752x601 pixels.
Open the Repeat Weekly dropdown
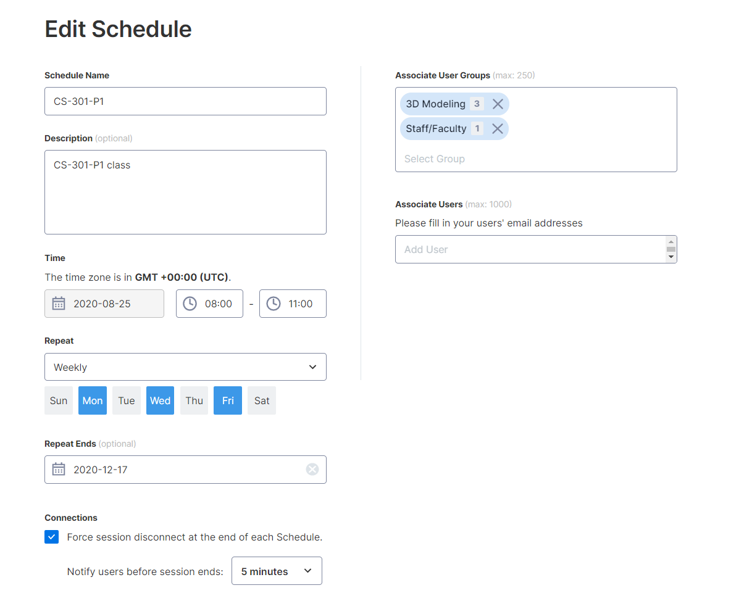[x=185, y=367]
